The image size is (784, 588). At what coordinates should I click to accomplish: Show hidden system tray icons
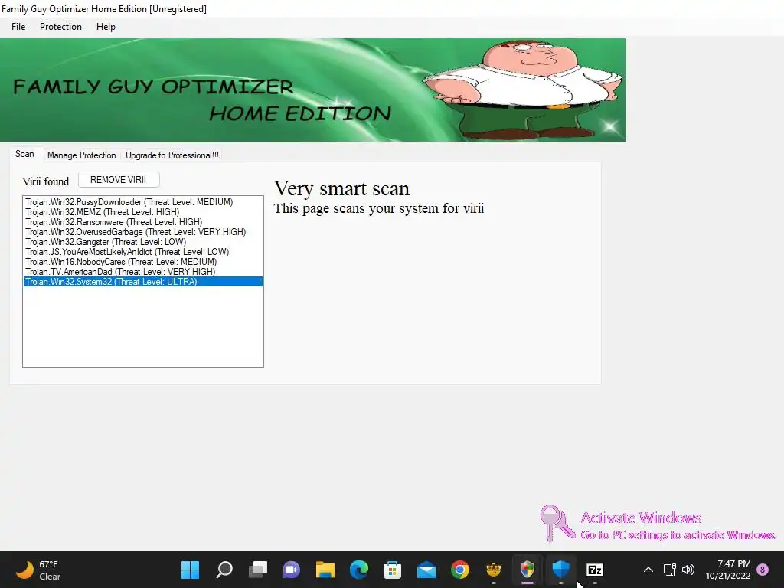(x=648, y=570)
